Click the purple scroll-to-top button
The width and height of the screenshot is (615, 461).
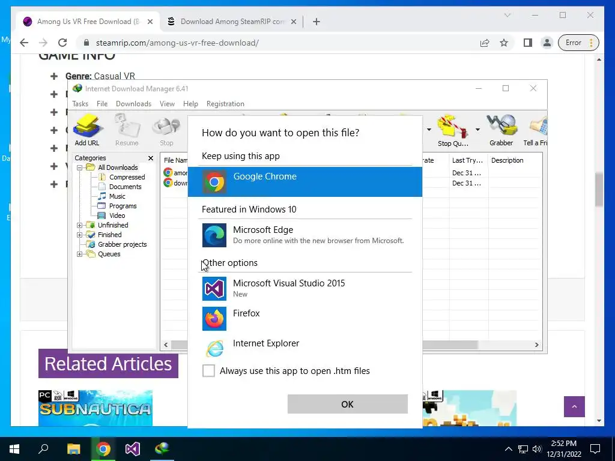point(574,406)
